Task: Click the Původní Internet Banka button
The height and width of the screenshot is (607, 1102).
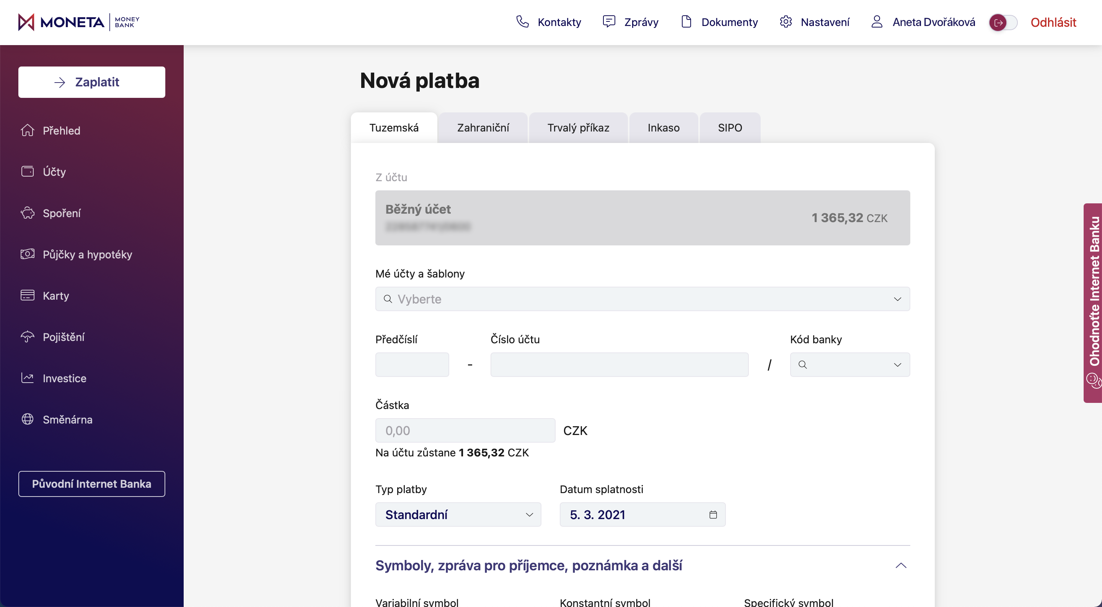Action: tap(91, 484)
